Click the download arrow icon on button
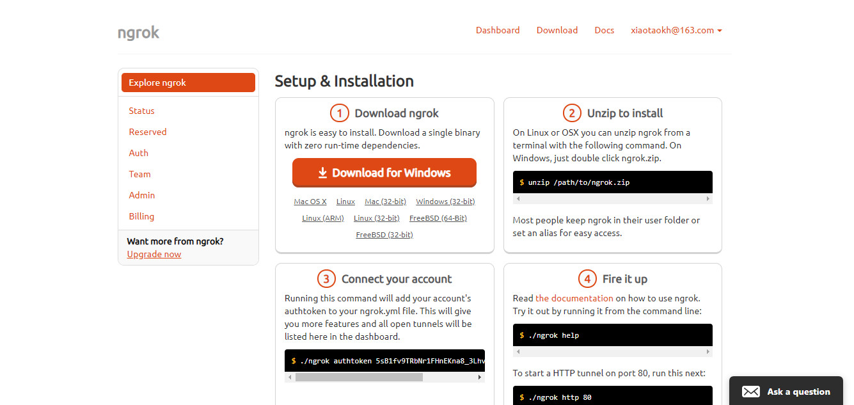 click(x=323, y=173)
